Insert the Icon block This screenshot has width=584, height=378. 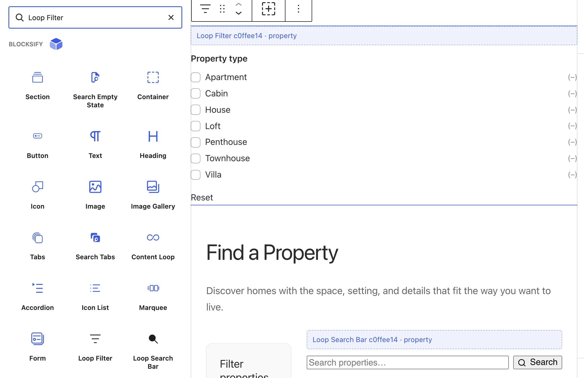tap(38, 195)
